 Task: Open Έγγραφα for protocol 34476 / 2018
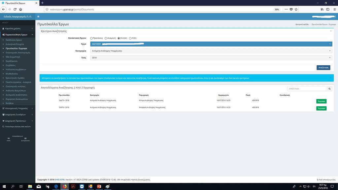[x=321, y=108]
